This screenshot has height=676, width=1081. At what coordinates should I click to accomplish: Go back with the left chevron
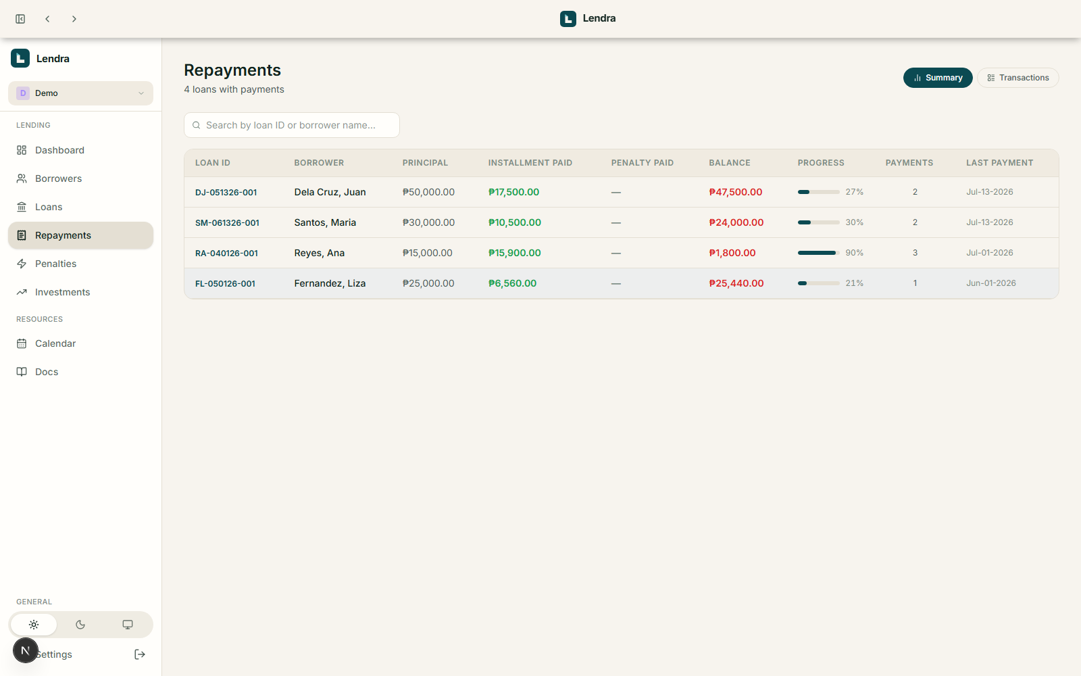click(x=47, y=19)
